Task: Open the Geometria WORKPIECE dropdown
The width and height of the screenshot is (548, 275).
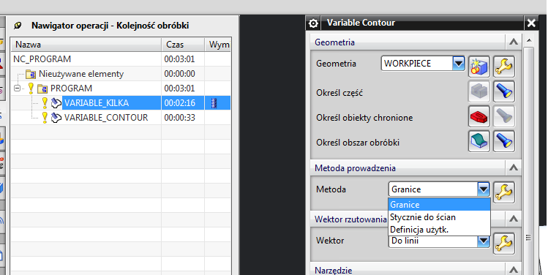Action: click(459, 64)
